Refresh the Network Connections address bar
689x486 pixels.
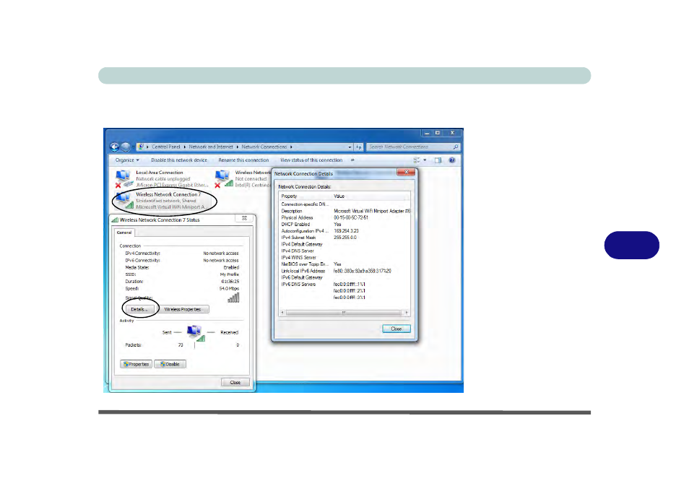[359, 147]
